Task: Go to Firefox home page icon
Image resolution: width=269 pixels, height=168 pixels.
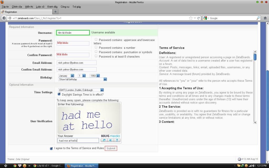Action: 265,18
